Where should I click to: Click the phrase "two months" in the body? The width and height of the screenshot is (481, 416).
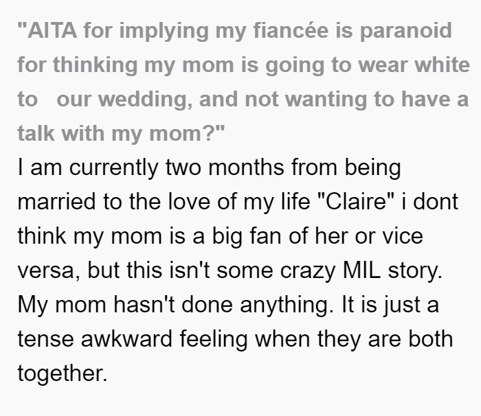(x=225, y=167)
